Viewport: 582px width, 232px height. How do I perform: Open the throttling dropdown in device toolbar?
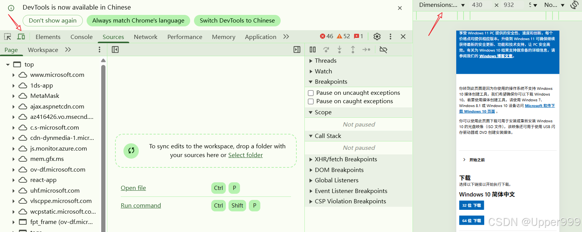coord(554,5)
